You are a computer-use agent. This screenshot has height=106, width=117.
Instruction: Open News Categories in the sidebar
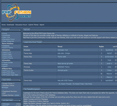click(x=8, y=41)
